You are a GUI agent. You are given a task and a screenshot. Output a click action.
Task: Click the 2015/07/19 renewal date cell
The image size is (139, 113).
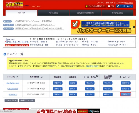coord(36,83)
